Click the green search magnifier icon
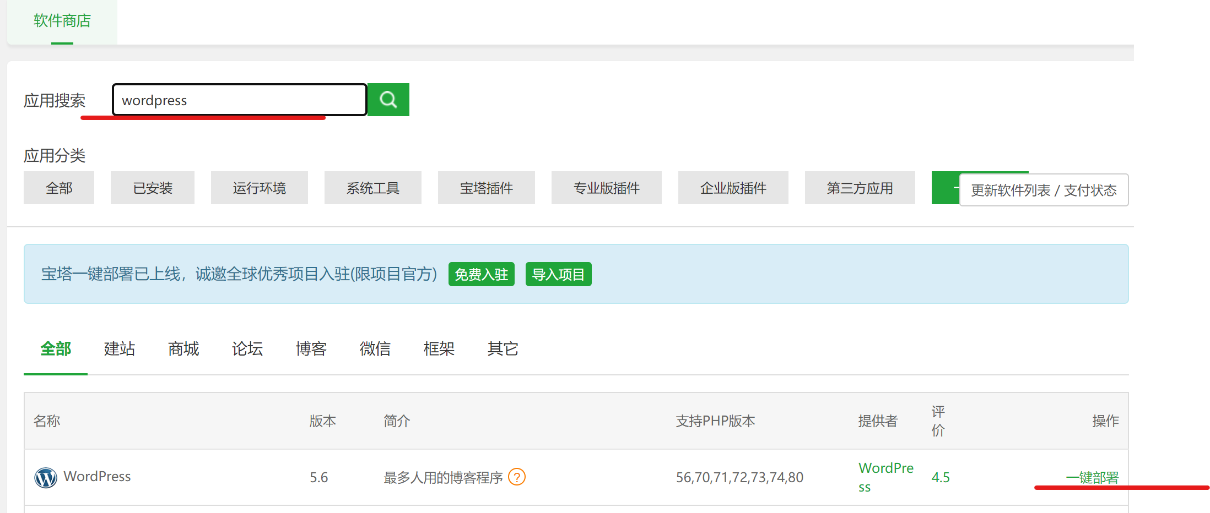The width and height of the screenshot is (1210, 513). tap(388, 100)
